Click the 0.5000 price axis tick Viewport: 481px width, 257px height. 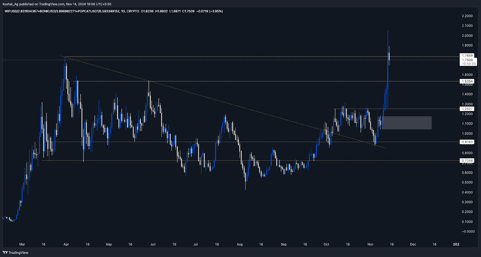(x=467, y=182)
